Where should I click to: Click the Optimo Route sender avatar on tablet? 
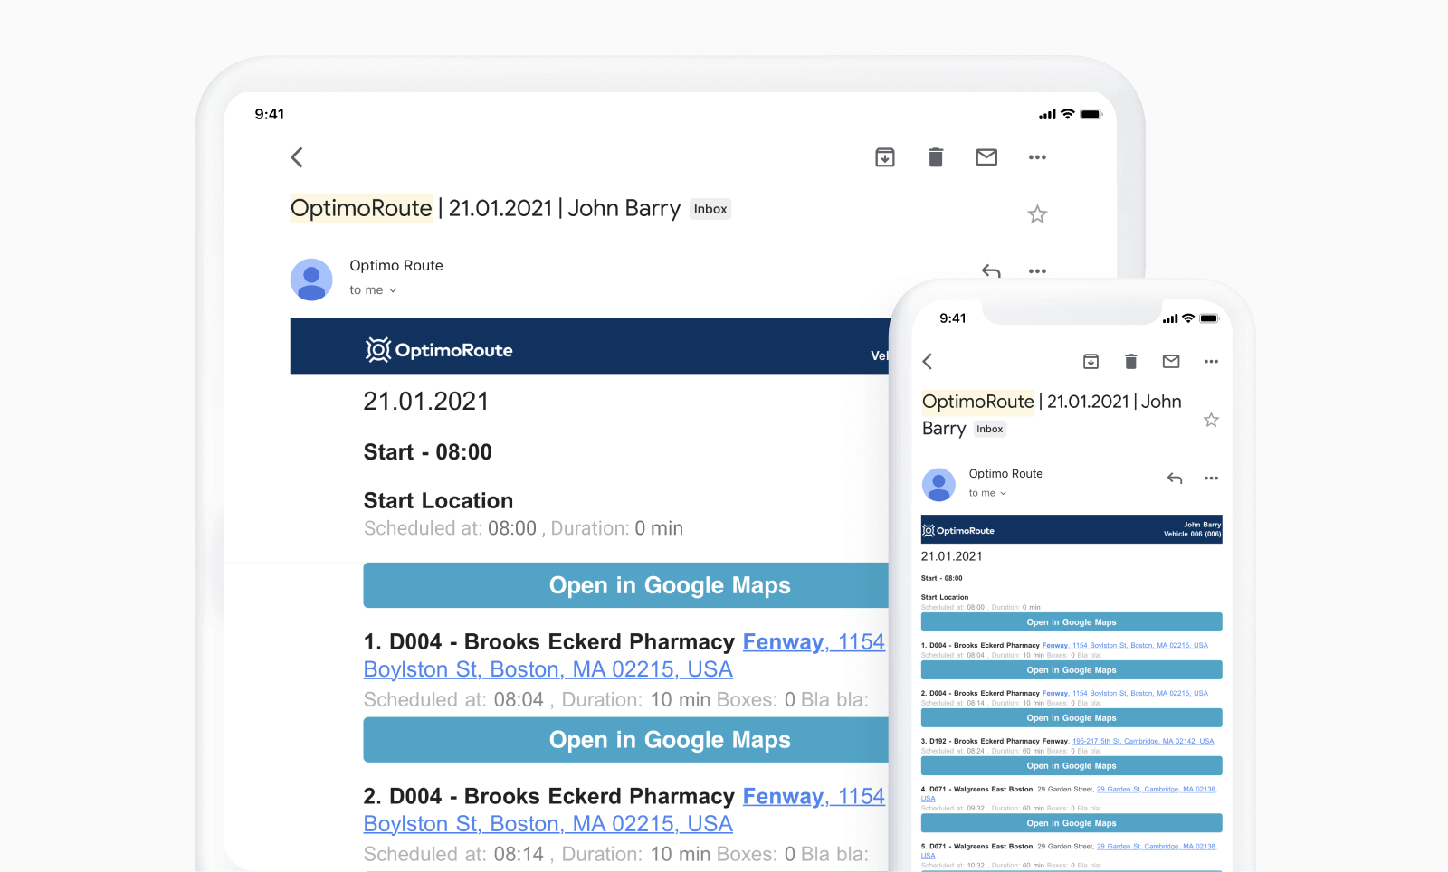(311, 279)
